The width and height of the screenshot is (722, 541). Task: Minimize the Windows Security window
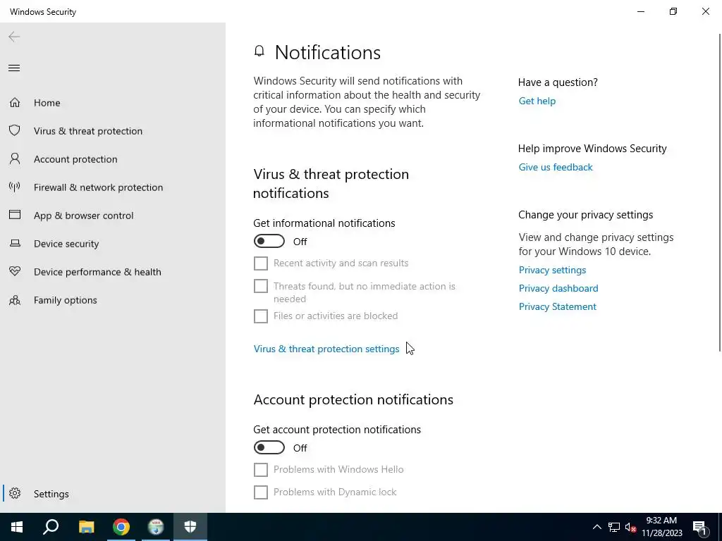pos(641,11)
